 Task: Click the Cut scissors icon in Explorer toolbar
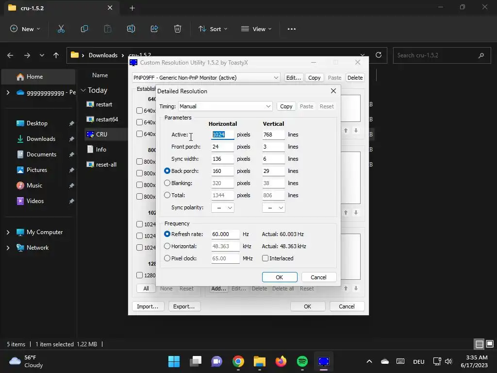pos(61,29)
